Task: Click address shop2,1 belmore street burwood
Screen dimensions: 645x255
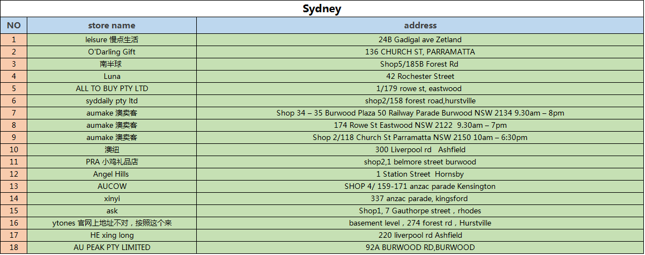Action: [420, 162]
